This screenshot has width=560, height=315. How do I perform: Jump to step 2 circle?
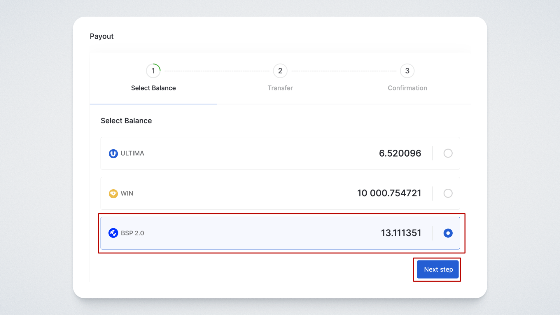pyautogui.click(x=280, y=71)
